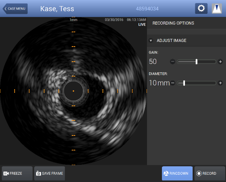Click the catheter center dot in the image
Viewport: 226px width, 182px height.
73,91
